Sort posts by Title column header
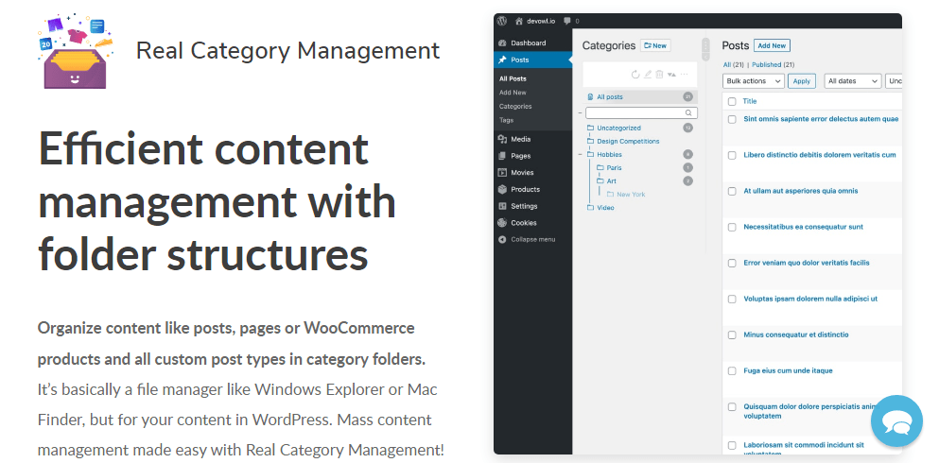 750,102
